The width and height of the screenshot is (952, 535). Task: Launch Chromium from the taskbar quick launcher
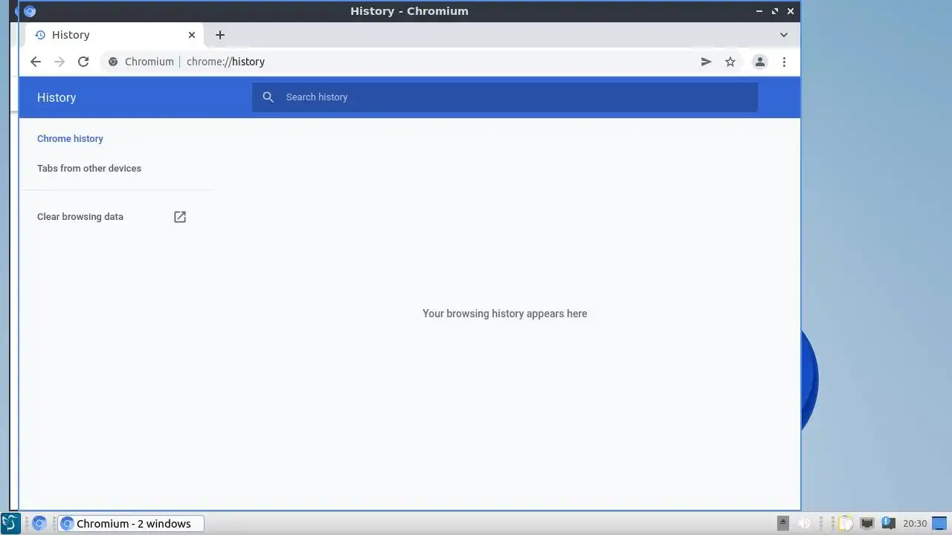pyautogui.click(x=39, y=523)
